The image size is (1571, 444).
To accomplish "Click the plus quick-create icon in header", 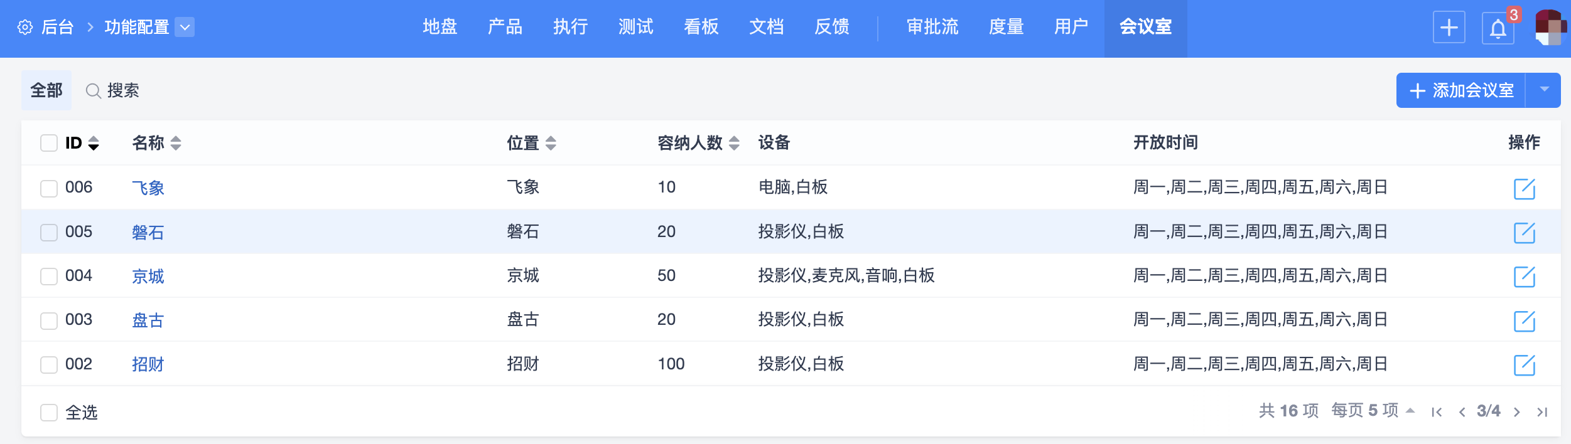I will click(x=1449, y=28).
